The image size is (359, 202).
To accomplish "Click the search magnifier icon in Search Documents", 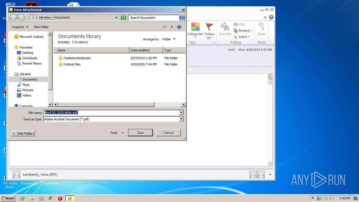I will [182, 18].
